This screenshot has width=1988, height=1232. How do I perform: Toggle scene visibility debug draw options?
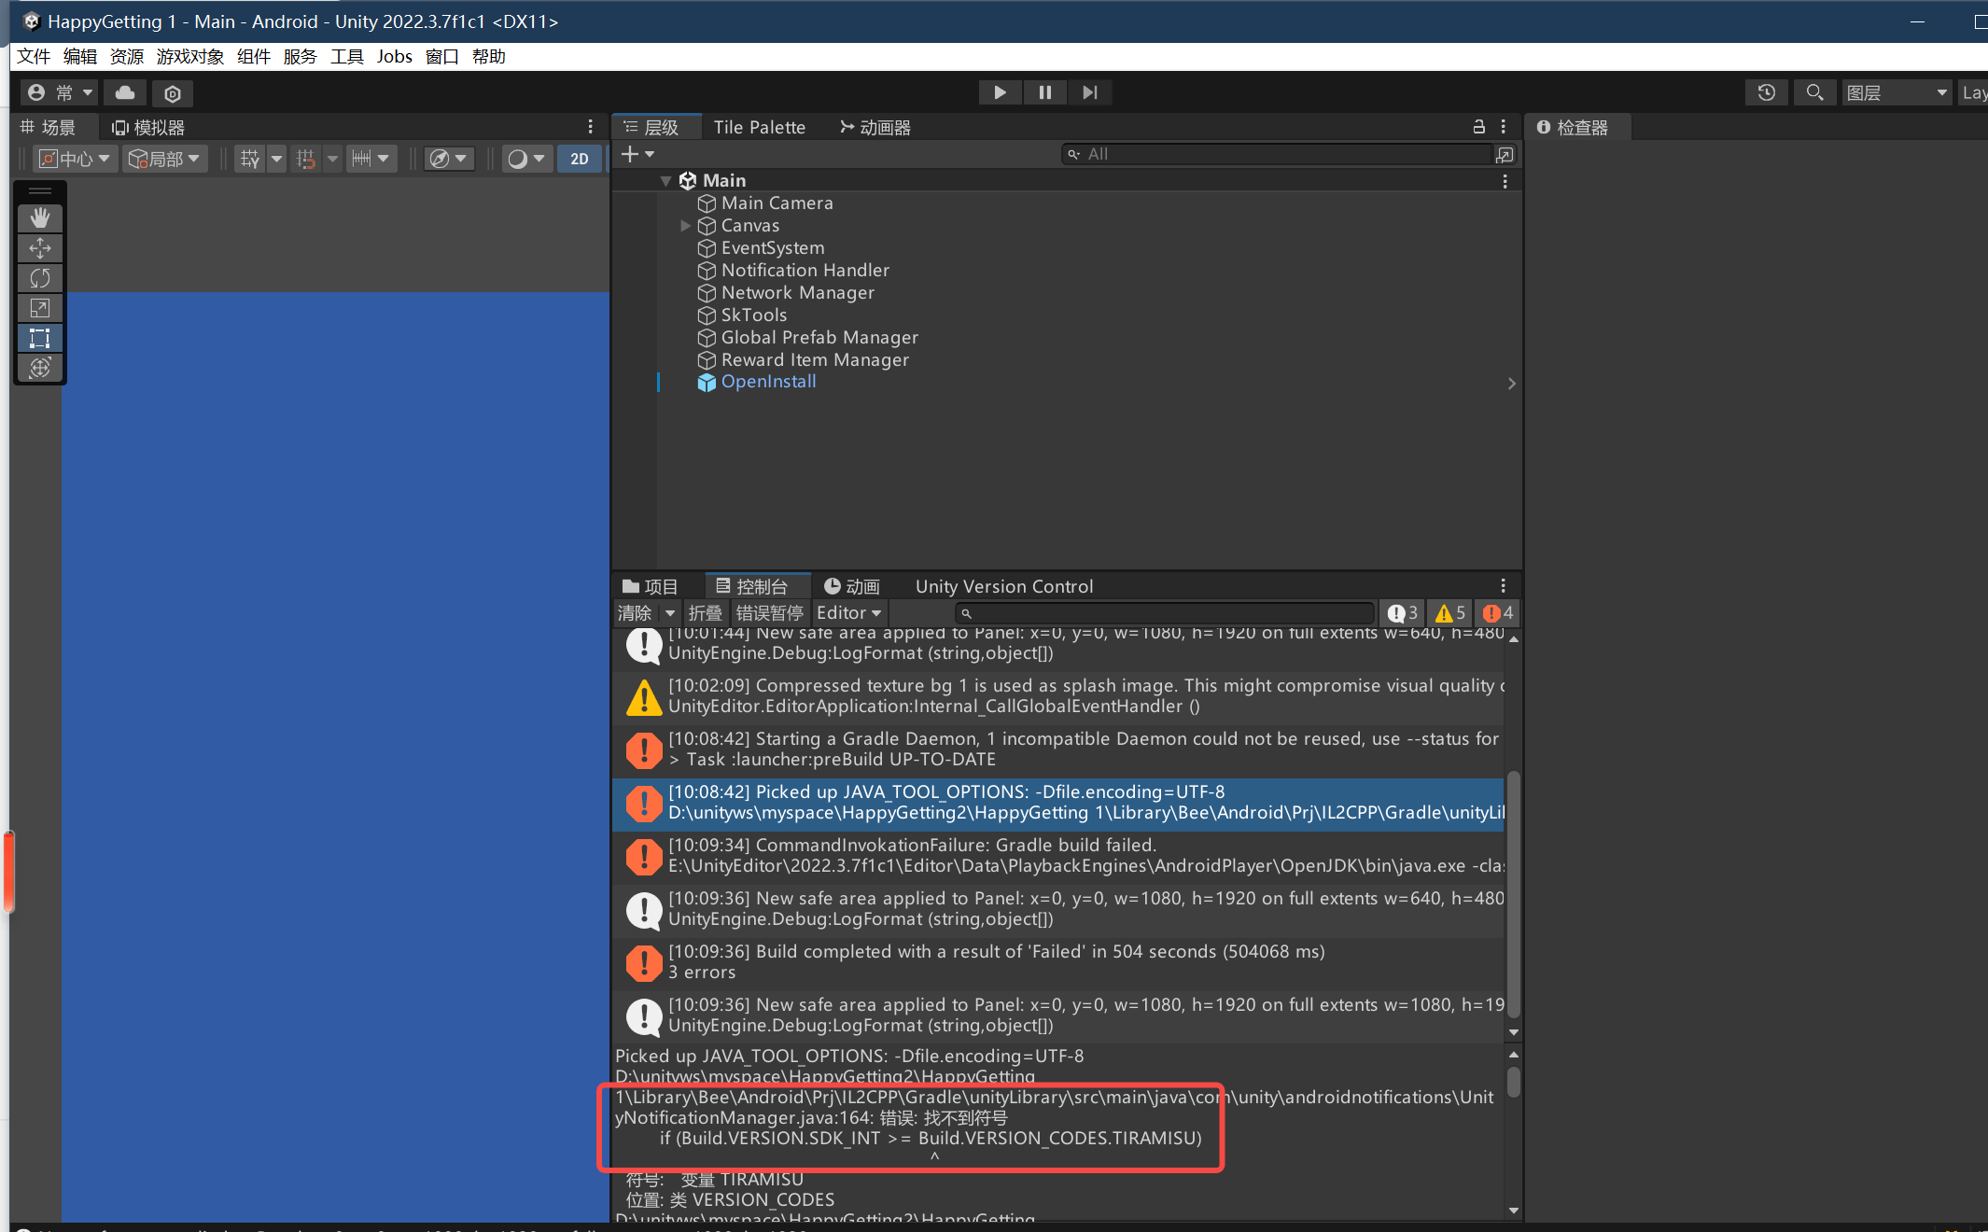click(x=449, y=159)
